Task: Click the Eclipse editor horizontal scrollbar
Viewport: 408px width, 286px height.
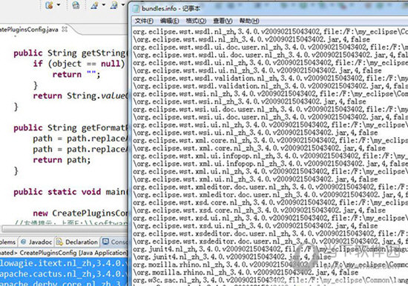Action: 65,229
